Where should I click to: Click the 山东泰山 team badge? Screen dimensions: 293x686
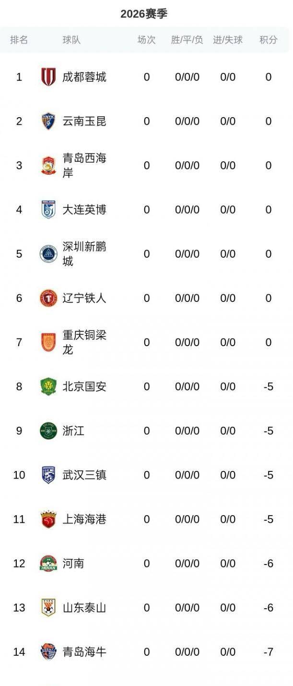(48, 608)
